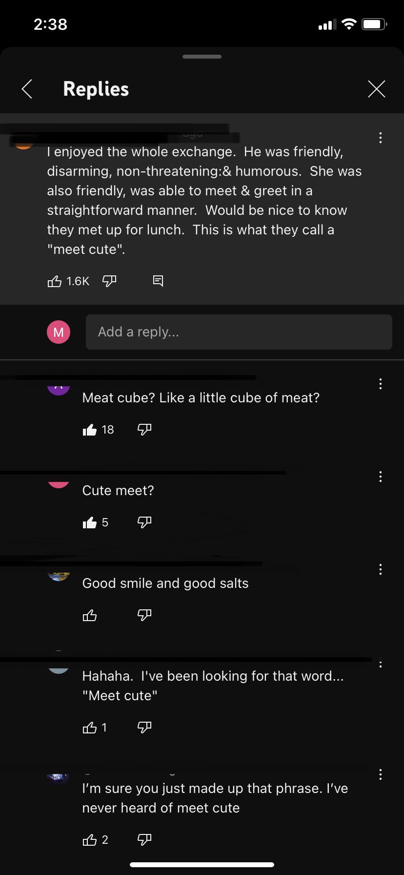Viewport: 404px width, 875px height.
Task: Open your M profile avatar
Action: 59,332
